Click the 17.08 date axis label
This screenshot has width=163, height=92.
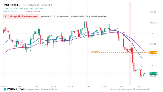(138, 86)
